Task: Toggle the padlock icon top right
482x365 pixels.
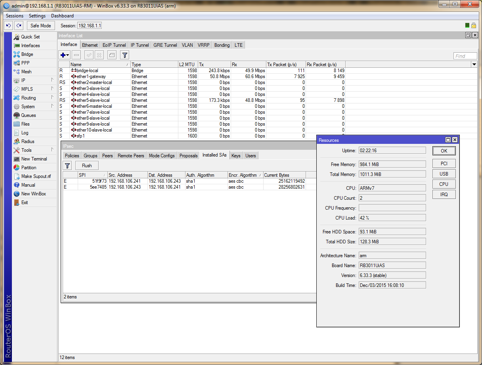Action: [x=474, y=25]
